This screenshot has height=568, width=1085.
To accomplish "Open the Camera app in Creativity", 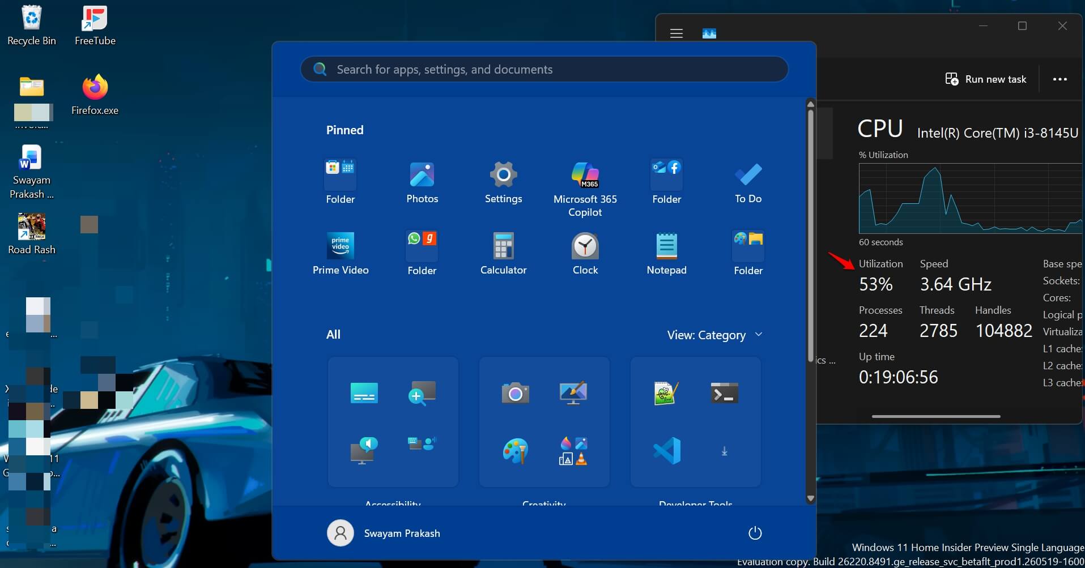I will [515, 393].
